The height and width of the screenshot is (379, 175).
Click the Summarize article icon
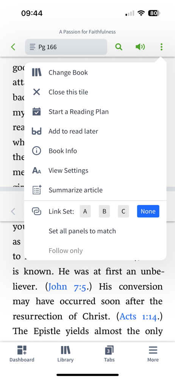pos(37,190)
